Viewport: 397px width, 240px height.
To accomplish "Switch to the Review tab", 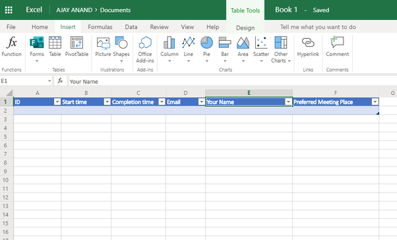I will point(159,27).
